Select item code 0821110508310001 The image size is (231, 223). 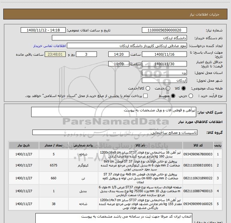pos(198,165)
